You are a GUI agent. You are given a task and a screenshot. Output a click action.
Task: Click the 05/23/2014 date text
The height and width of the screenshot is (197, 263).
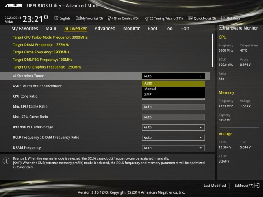click(x=13, y=18)
